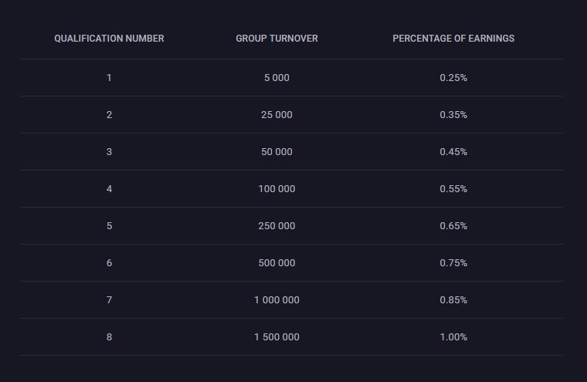This screenshot has height=382, width=587.
Task: Click the QUALIFICATION NUMBER column header
Action: click(109, 39)
